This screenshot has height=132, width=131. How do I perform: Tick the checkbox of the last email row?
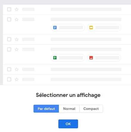click(9, 79)
